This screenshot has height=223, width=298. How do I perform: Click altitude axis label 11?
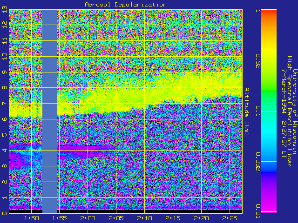click(5, 40)
